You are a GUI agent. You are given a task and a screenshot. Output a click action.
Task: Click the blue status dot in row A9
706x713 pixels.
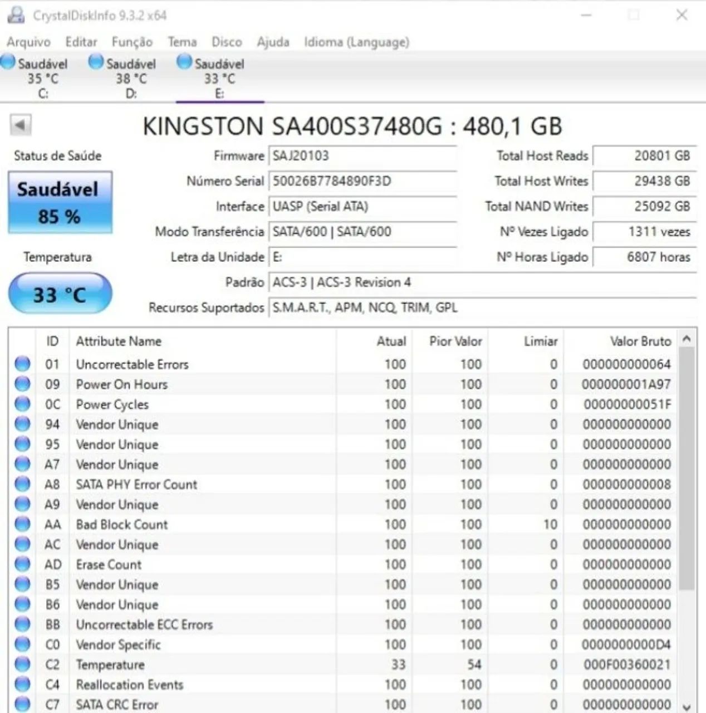[x=22, y=504]
